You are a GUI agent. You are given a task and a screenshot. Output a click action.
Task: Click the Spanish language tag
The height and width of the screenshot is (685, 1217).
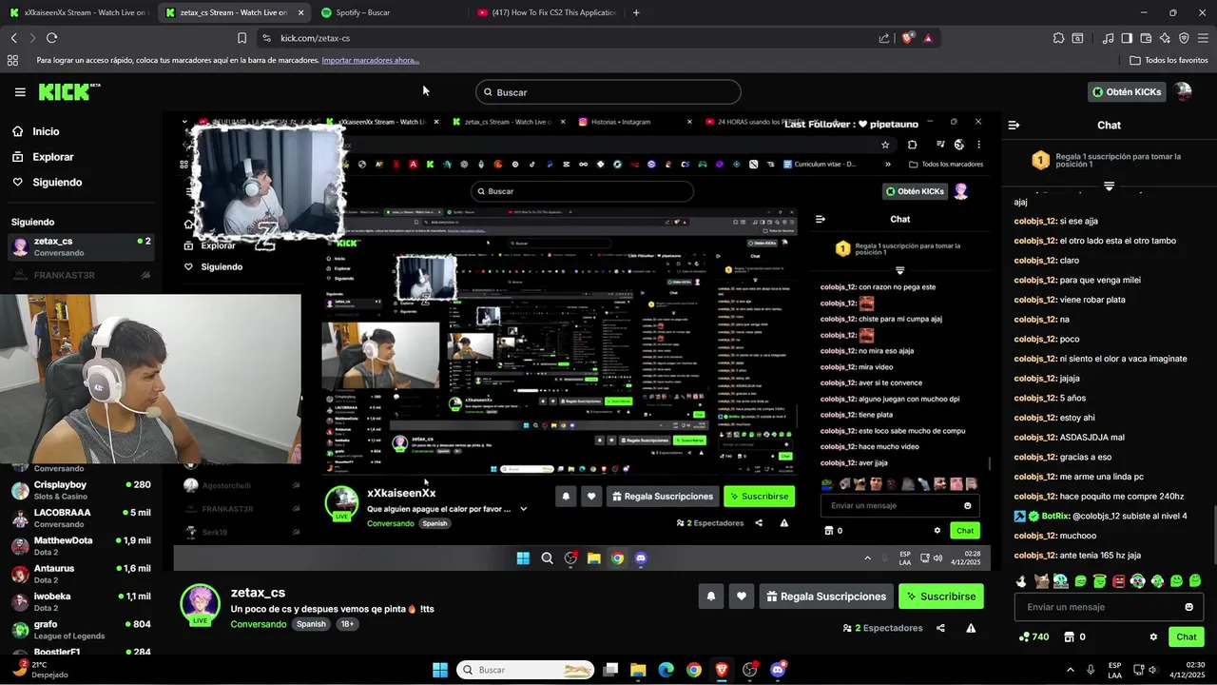click(311, 624)
